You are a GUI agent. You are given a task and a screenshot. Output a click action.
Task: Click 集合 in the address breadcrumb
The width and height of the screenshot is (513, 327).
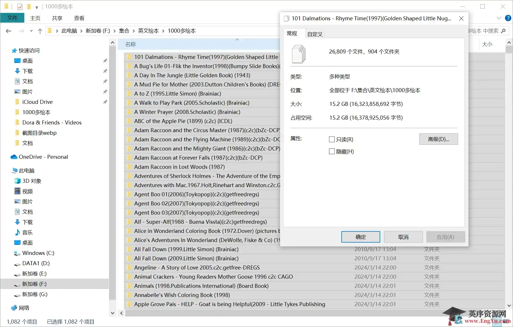[x=124, y=31]
